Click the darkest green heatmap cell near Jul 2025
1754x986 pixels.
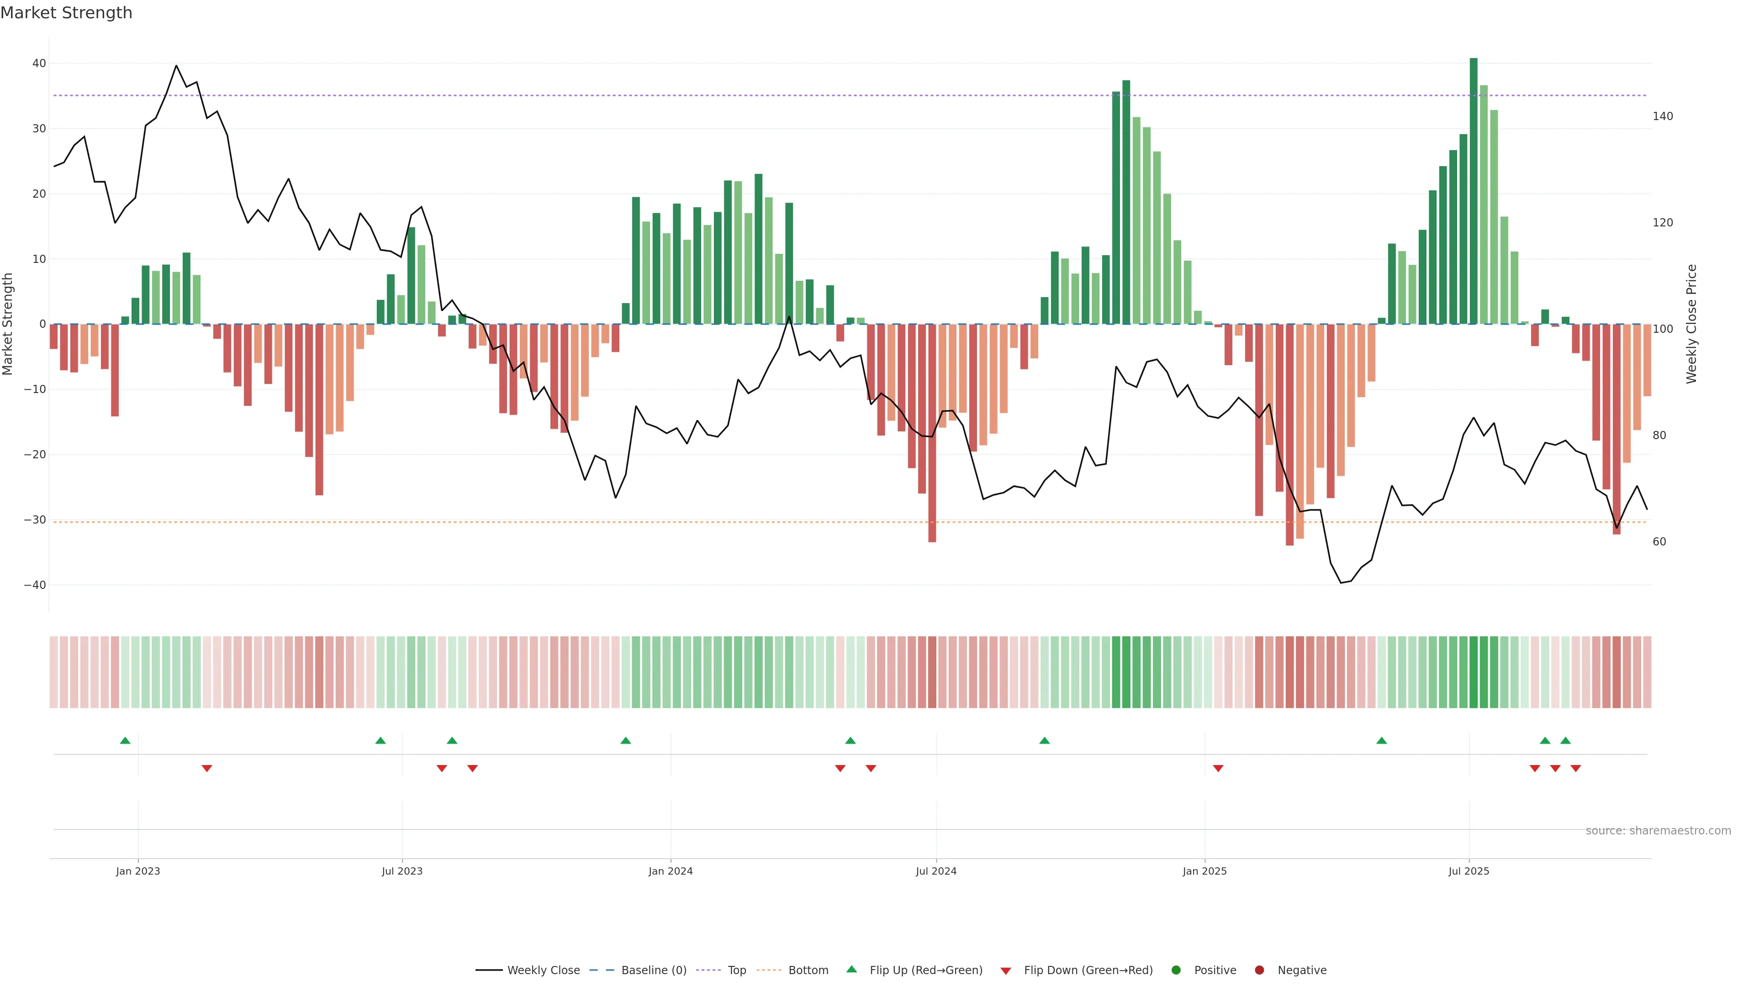pos(1474,671)
